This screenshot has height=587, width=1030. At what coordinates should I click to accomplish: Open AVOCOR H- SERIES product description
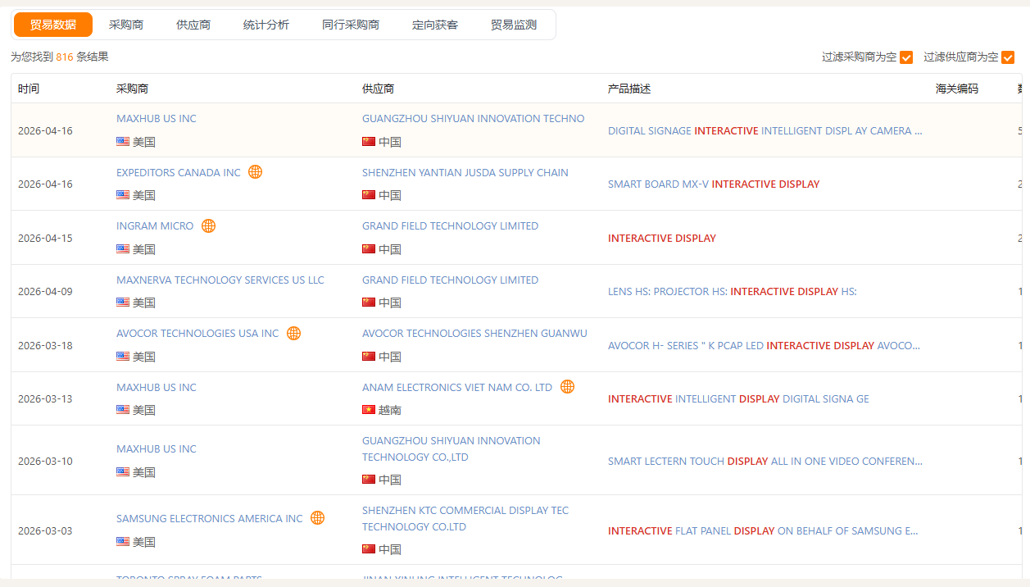coord(765,346)
